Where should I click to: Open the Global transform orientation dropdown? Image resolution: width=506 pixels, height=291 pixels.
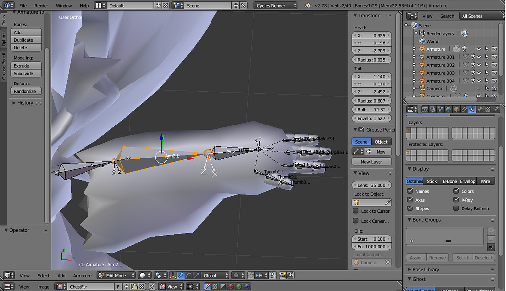point(215,276)
